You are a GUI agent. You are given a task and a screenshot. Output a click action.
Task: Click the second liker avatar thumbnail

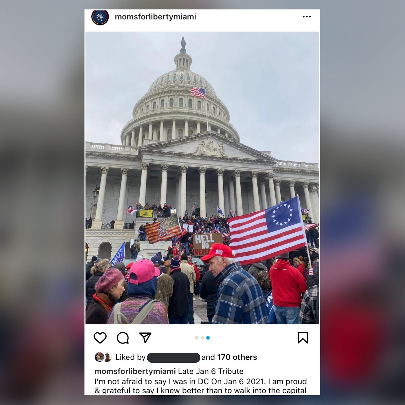pyautogui.click(x=108, y=357)
